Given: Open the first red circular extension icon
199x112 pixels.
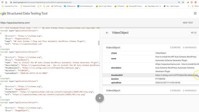Looking at the screenshot, I should point(192,2).
